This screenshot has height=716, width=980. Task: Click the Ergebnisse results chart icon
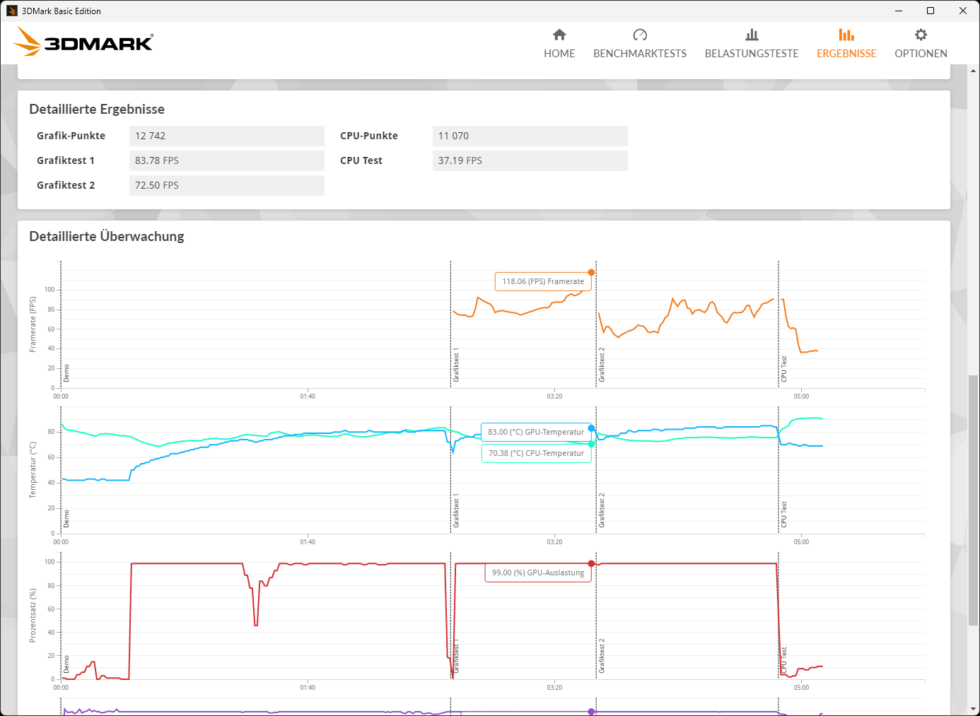tap(846, 35)
